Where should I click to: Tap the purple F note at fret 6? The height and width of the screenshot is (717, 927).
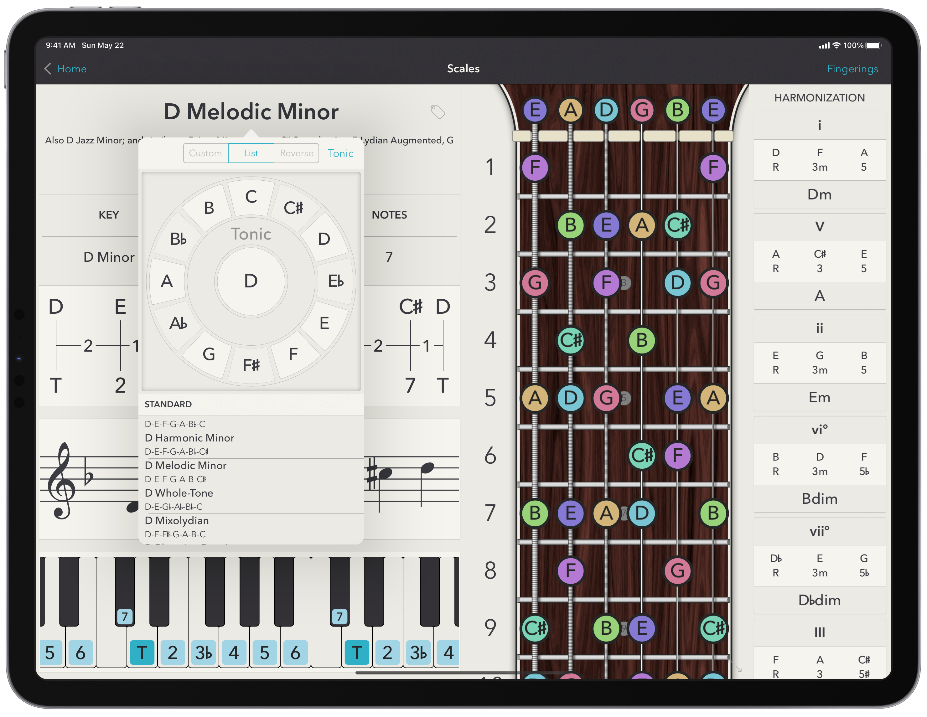coord(677,456)
